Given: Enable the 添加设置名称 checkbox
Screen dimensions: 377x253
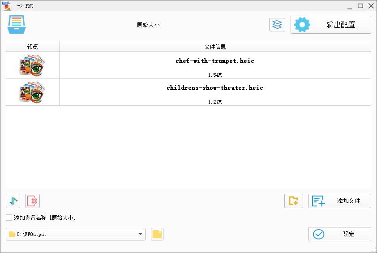Looking at the screenshot, I should tap(9, 218).
